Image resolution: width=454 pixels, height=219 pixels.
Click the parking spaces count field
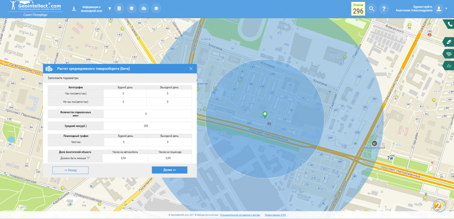[x=146, y=114]
